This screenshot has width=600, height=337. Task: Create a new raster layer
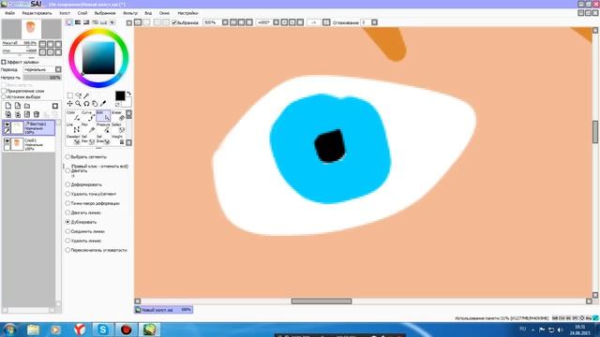tap(8, 106)
